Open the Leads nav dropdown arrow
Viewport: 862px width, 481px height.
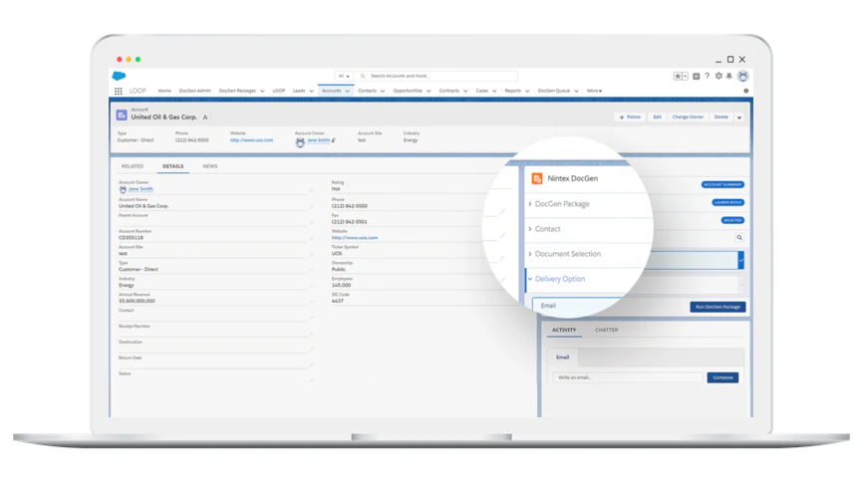(x=311, y=92)
